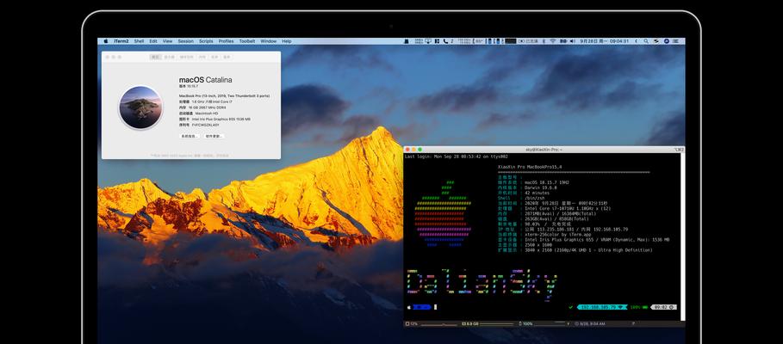
Task: Click the cyan IP address prompt segment
Action: point(602,307)
